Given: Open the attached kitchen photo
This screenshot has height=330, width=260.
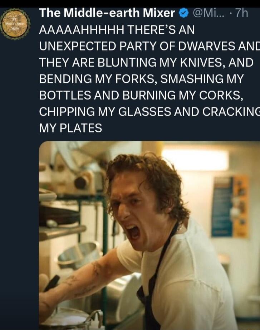Looking at the screenshot, I should coord(149,236).
